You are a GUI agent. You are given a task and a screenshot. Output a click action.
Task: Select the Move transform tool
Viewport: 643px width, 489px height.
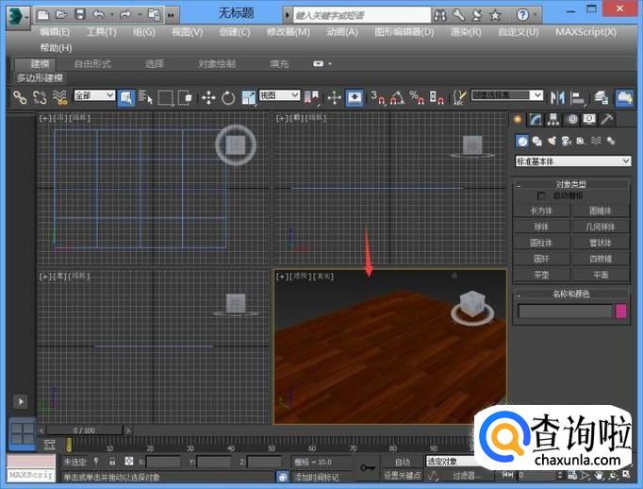point(208,97)
